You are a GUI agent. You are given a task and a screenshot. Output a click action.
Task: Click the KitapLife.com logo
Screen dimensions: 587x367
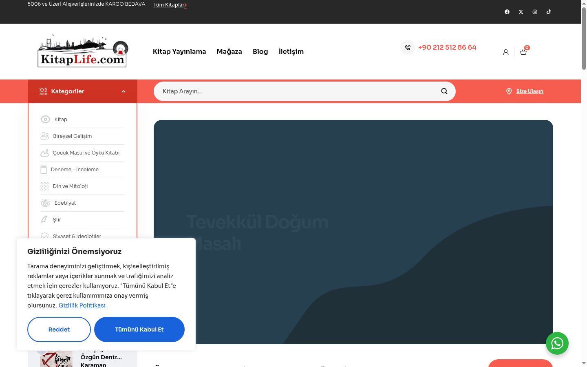[83, 51]
